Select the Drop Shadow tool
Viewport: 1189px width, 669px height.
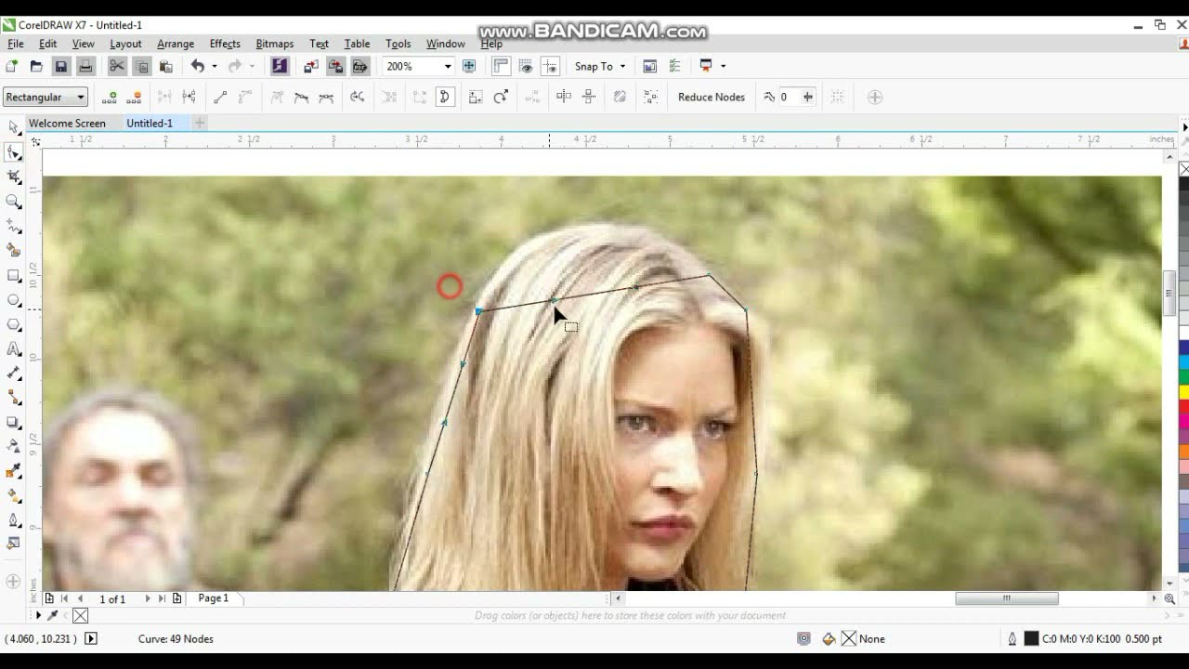pyautogui.click(x=13, y=423)
